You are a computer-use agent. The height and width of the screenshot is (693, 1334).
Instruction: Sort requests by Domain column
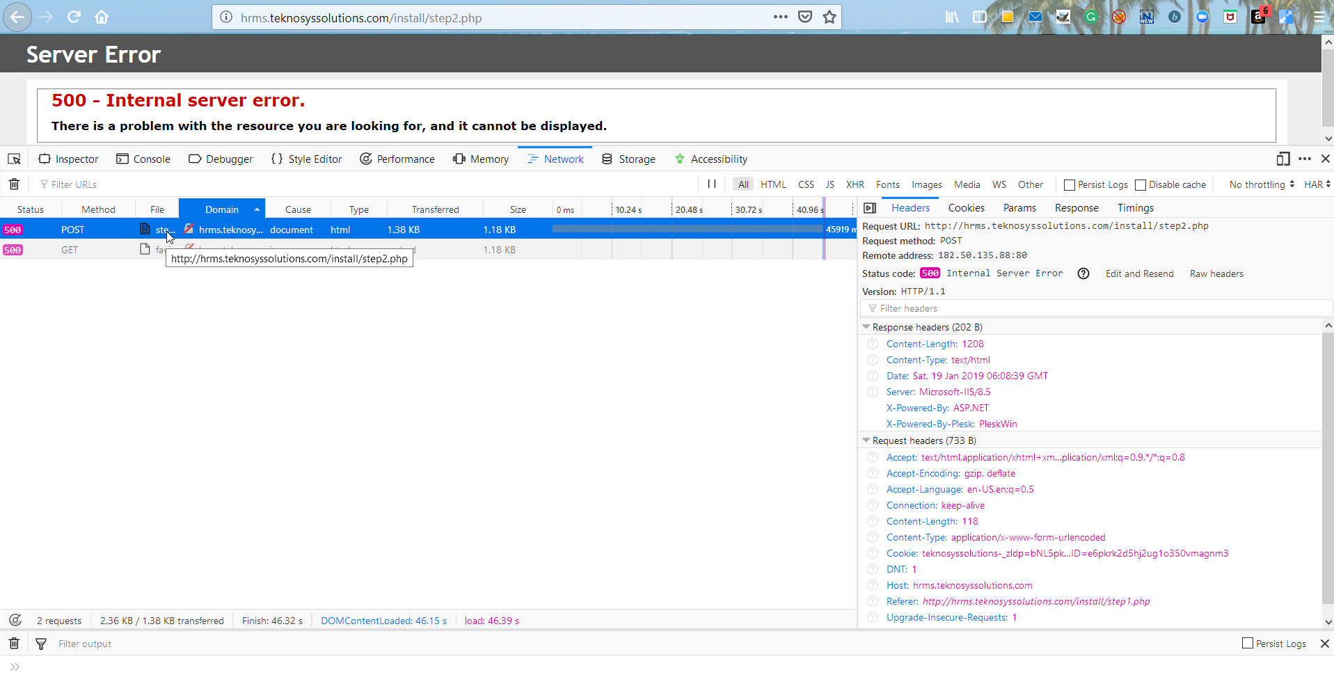point(222,209)
